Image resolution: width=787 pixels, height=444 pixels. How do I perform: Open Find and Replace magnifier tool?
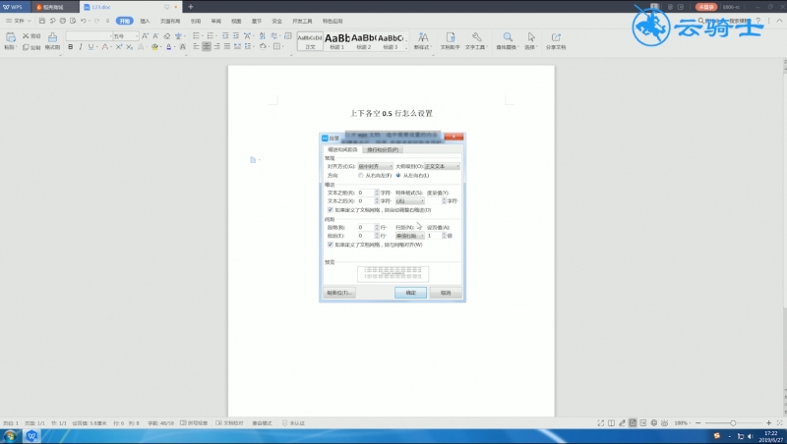508,37
